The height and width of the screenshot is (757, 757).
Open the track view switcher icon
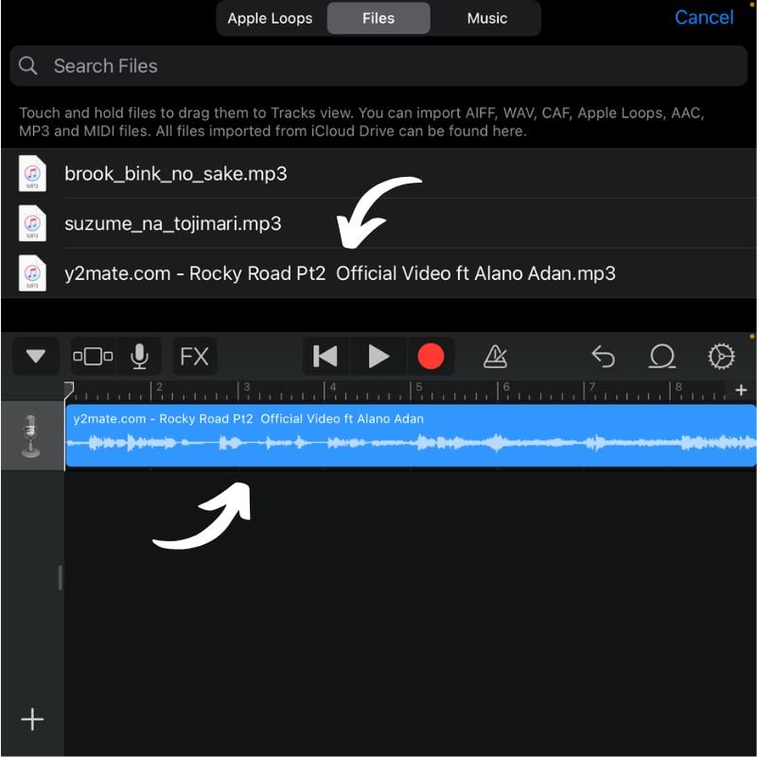(x=93, y=357)
